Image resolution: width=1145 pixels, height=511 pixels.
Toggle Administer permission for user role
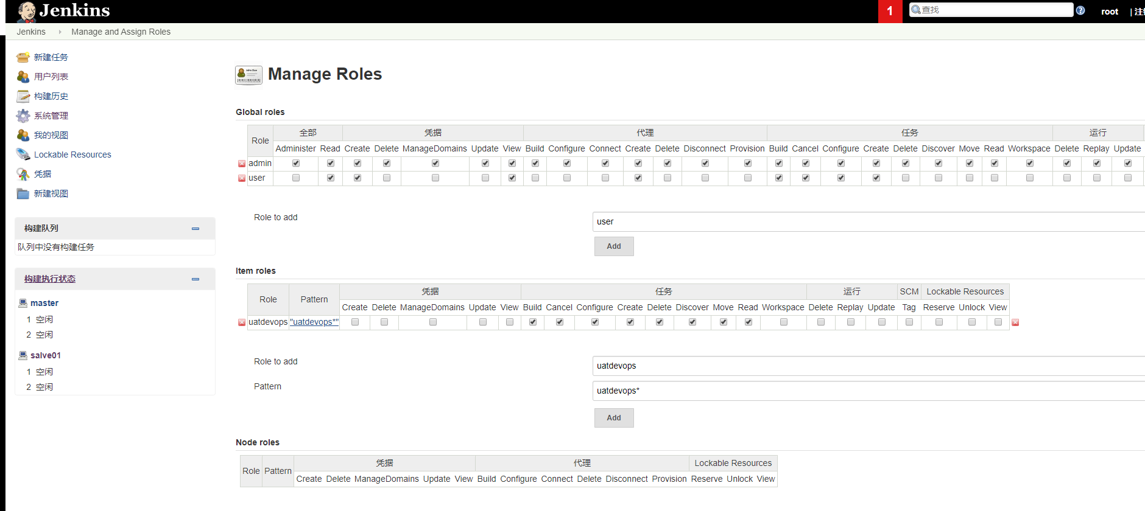(x=296, y=178)
